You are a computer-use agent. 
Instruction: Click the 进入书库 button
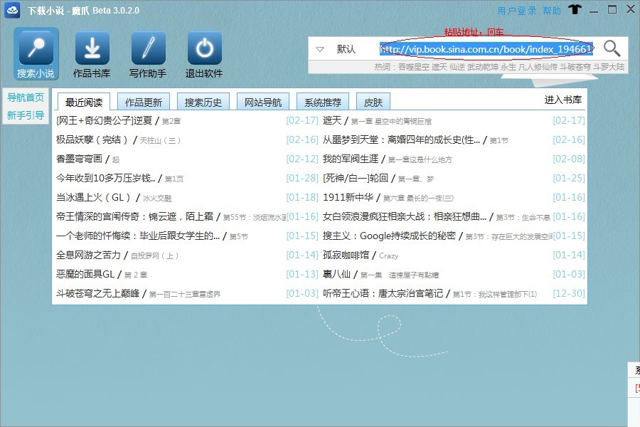pos(562,100)
